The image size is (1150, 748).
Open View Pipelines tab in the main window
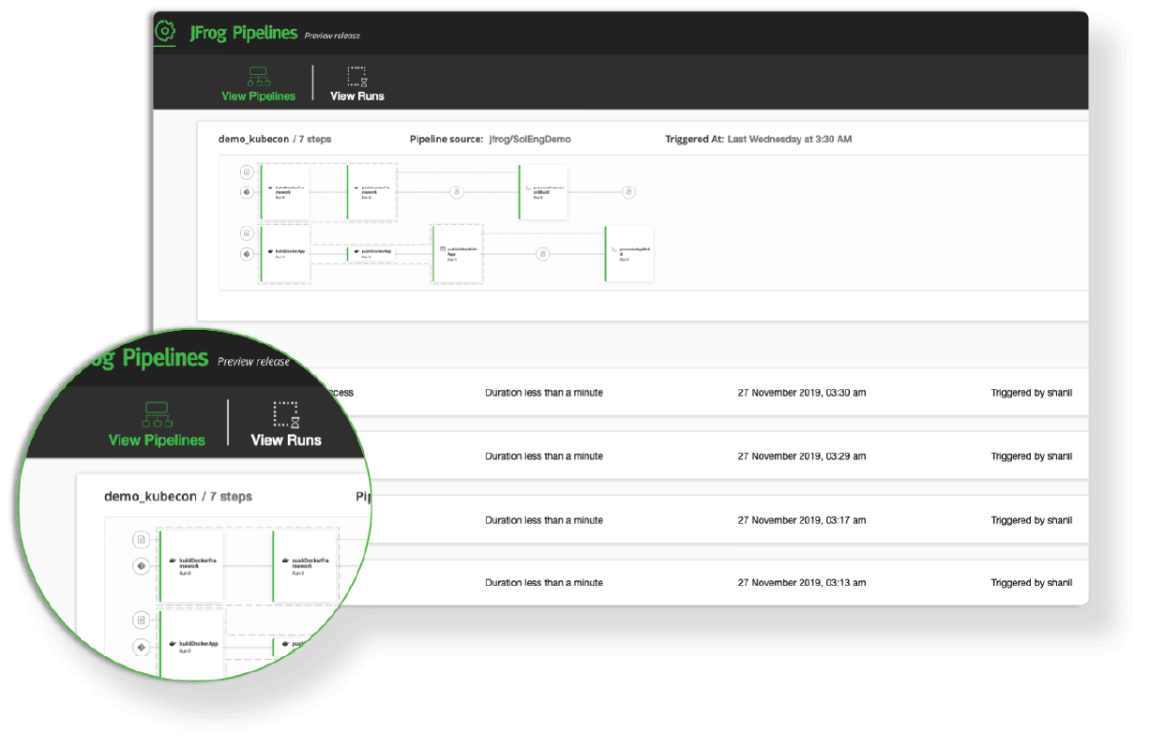click(258, 84)
